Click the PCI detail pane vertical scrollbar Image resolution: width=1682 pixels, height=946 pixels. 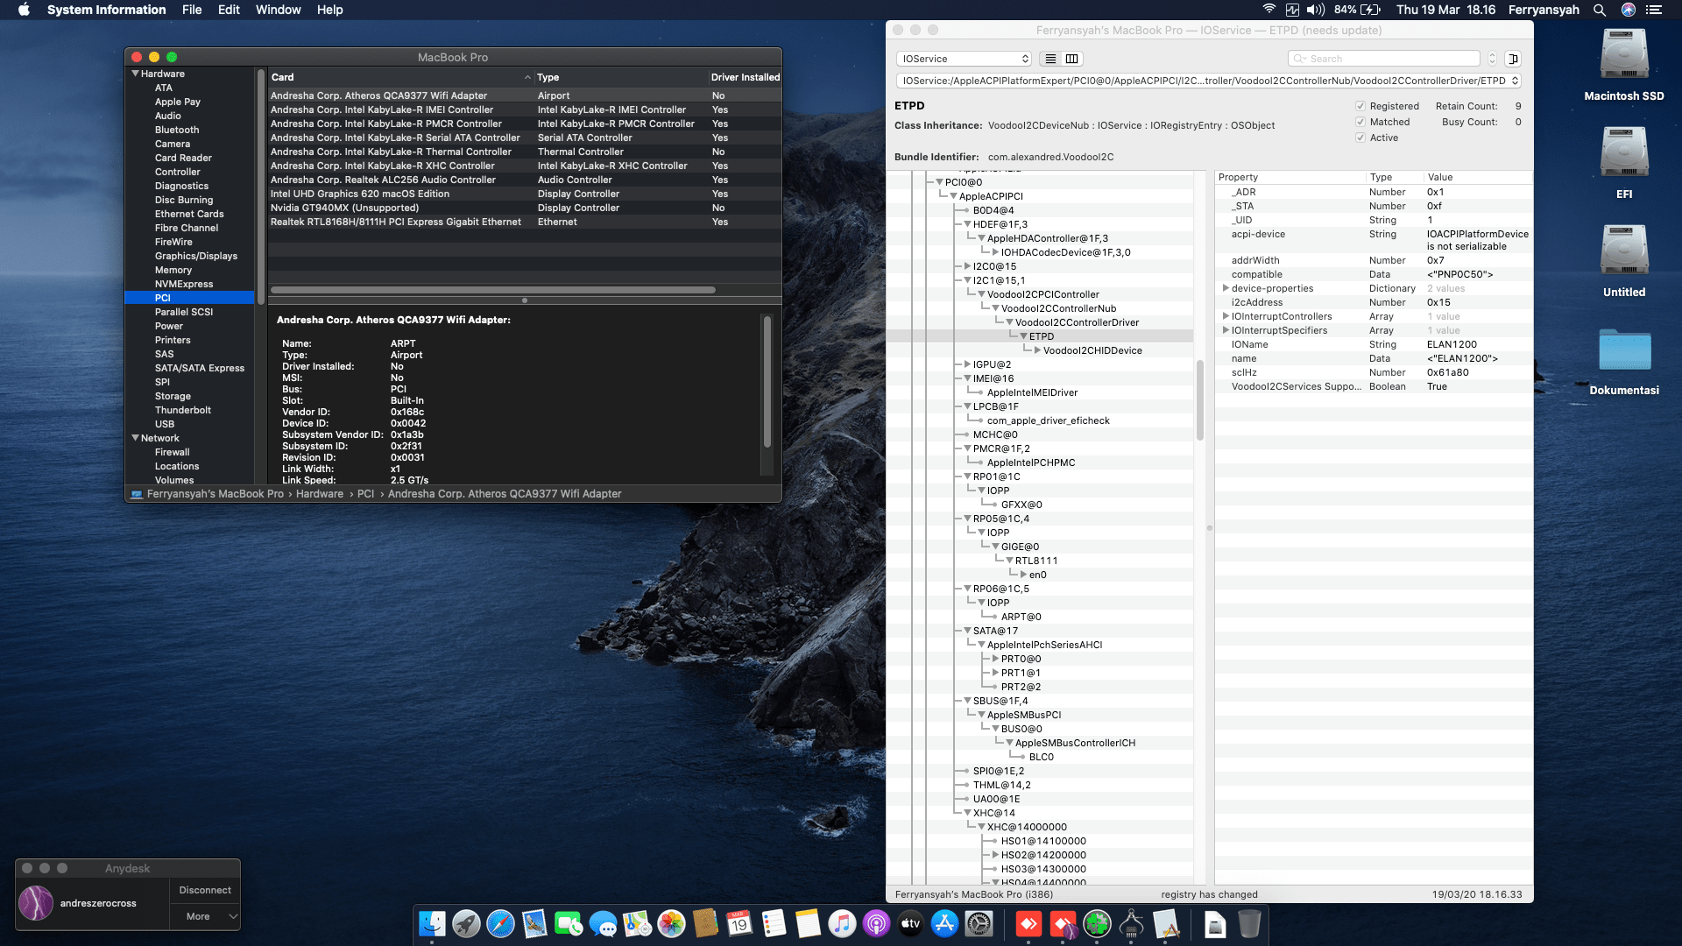tap(767, 381)
